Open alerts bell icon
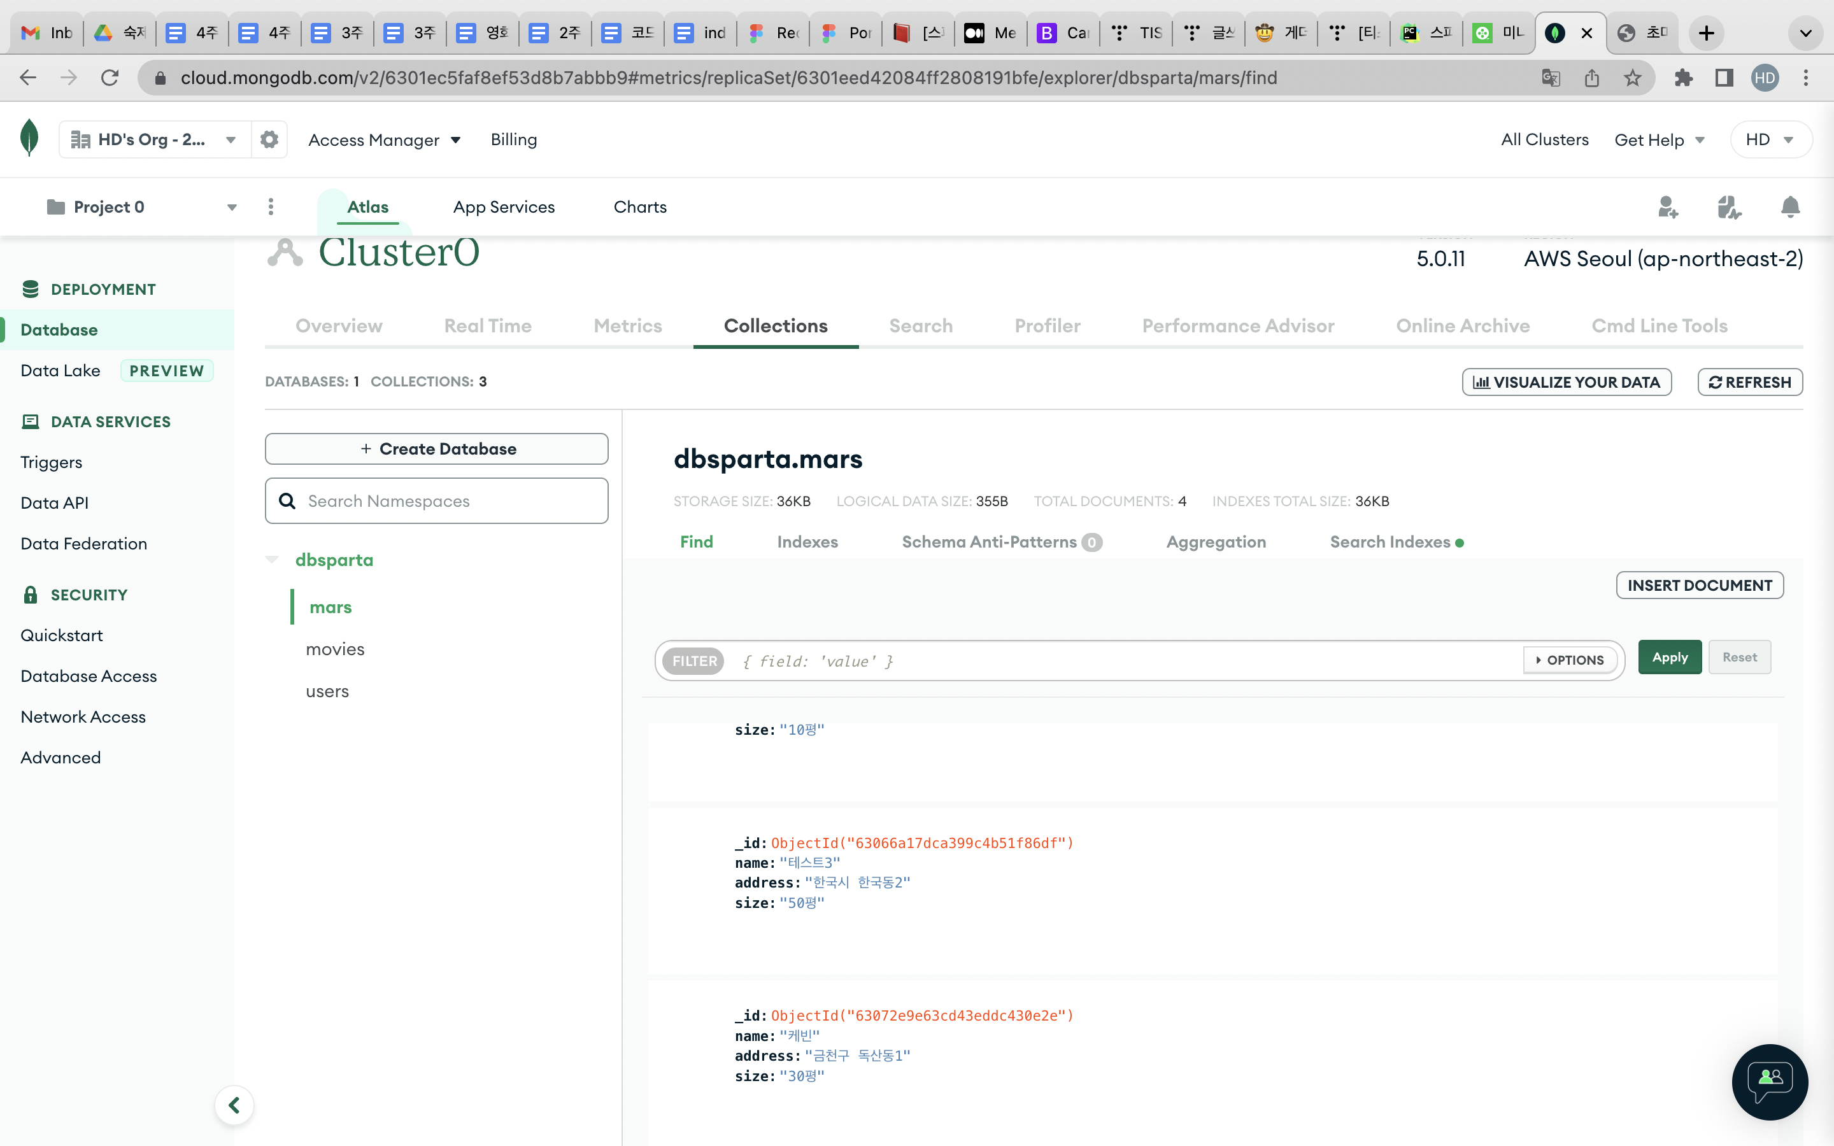Viewport: 1834px width, 1146px height. tap(1790, 207)
